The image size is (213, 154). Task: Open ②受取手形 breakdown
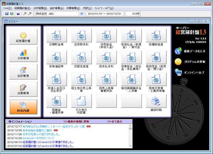point(81,36)
